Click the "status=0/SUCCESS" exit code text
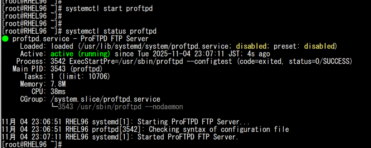371x148 pixels. 320,62
